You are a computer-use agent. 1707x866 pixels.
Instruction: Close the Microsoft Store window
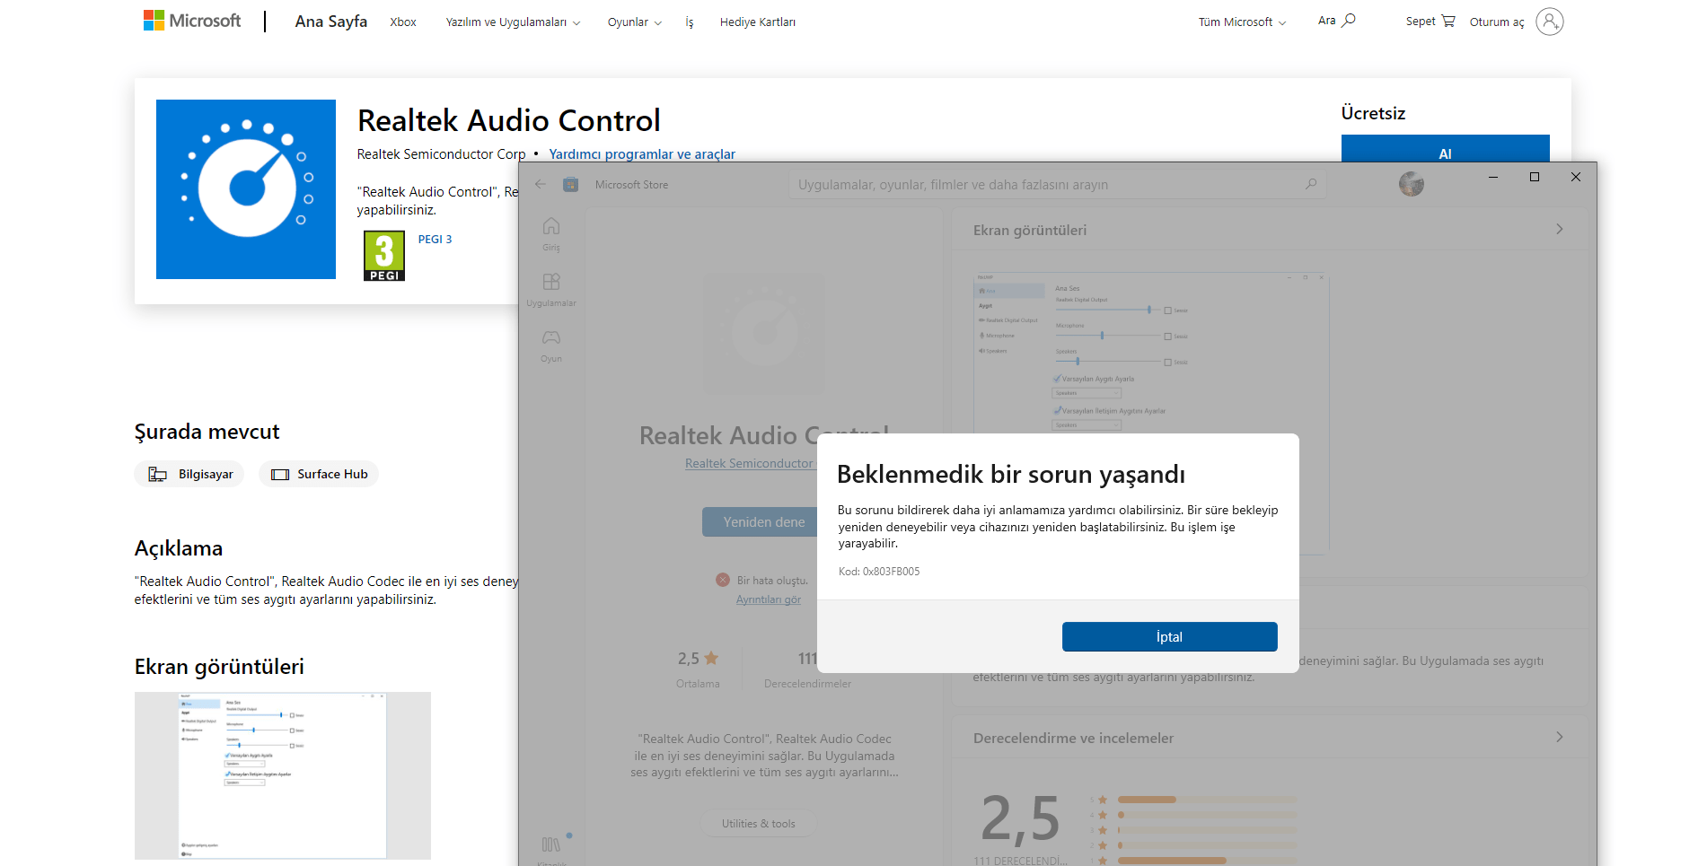1576,177
